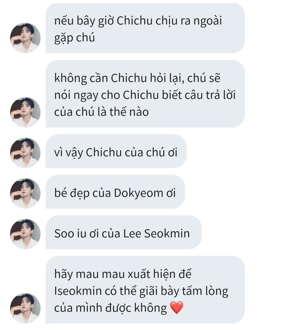Screen dimensions: 304x330
Task: Tap profile picture next to 'không cần Chichu' message
Action: tap(25, 112)
